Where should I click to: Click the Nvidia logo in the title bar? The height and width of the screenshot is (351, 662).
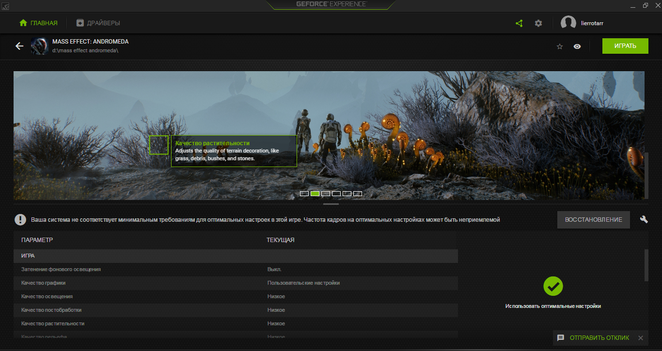click(x=6, y=5)
